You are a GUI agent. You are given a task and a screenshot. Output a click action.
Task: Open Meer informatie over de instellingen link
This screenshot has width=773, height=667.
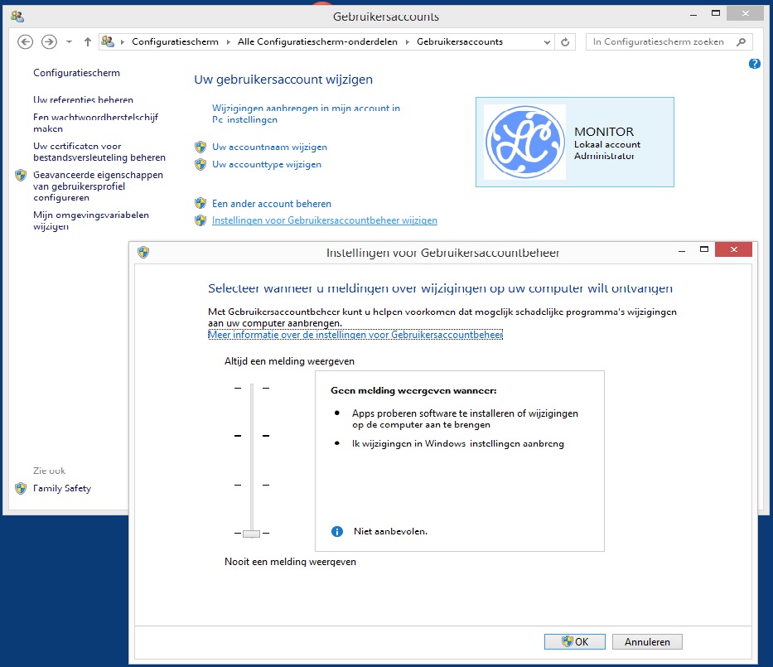[355, 335]
